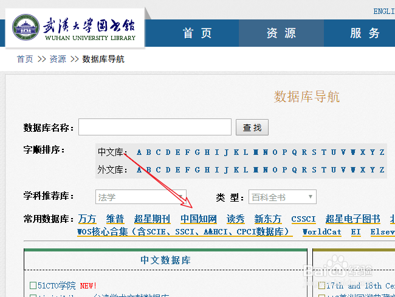The image size is (395, 297).
Task: Filter 中文库 by letter G
Action: point(197,152)
